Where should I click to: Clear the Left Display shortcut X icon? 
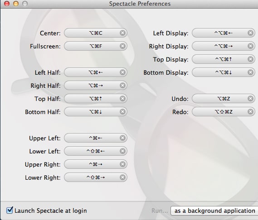[250, 33]
